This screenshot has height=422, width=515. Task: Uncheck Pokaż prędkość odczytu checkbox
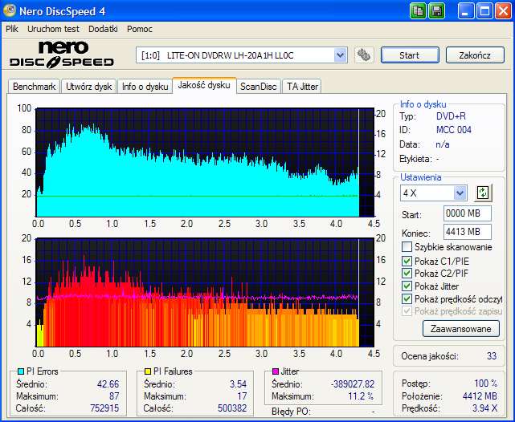(407, 298)
